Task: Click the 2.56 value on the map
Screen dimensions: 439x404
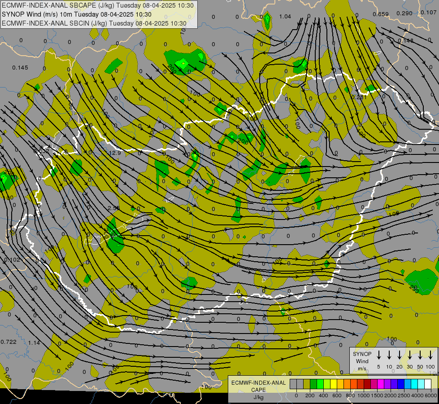Action: coord(113,208)
